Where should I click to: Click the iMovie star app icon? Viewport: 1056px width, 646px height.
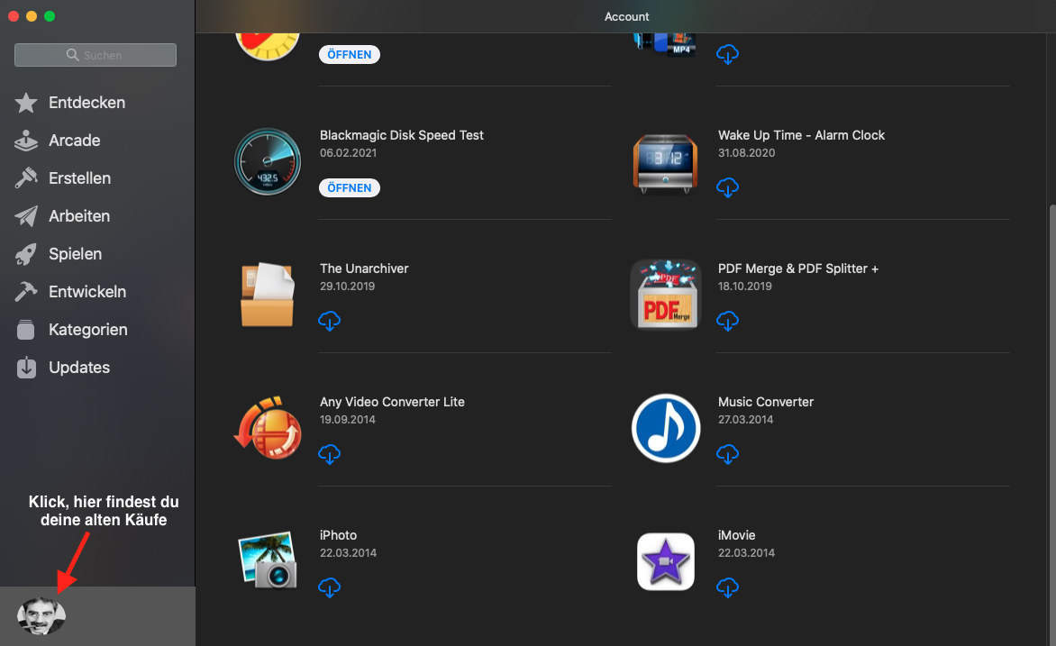tap(665, 562)
